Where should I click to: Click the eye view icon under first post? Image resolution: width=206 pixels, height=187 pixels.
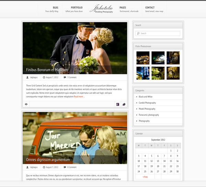(26, 104)
